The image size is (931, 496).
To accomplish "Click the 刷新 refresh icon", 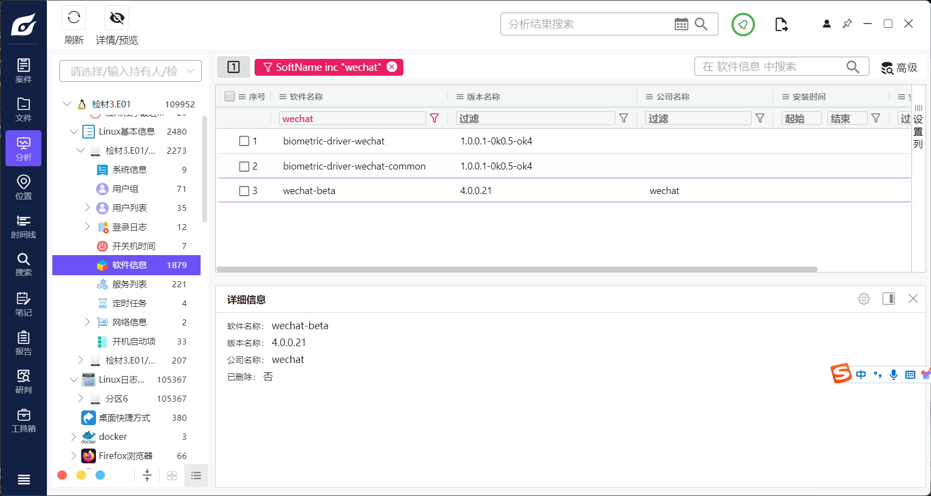I will coord(74,18).
